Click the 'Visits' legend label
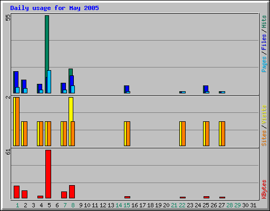Viewport: 270px width, 211px height. pyautogui.click(x=264, y=115)
